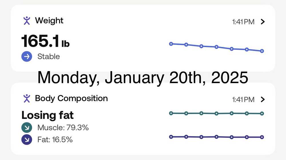Click the figure icon beside Body Composition
Screen dimensions: 286x160
tap(27, 98)
